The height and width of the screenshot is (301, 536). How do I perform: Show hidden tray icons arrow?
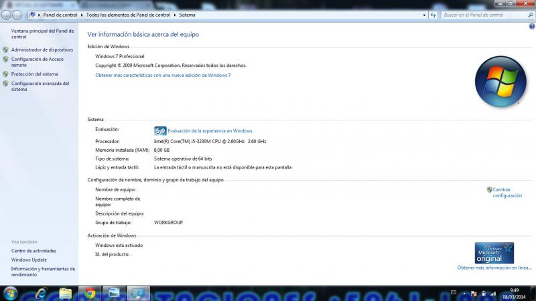tap(464, 294)
